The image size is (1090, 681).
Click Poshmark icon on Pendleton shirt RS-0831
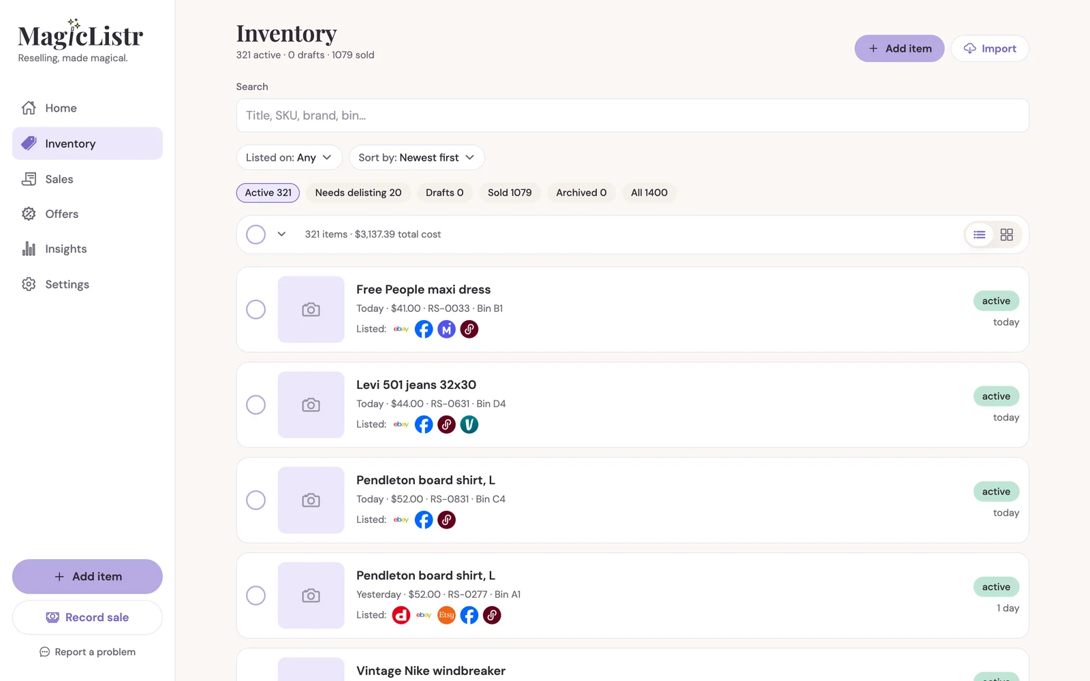pyautogui.click(x=446, y=520)
